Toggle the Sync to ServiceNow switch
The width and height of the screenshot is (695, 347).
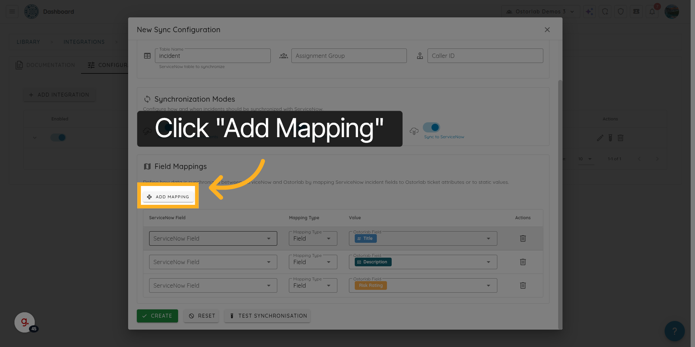(431, 127)
